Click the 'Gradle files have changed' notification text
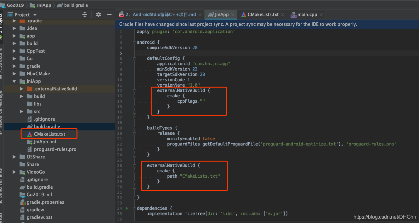419x223 pixels. click(238, 24)
